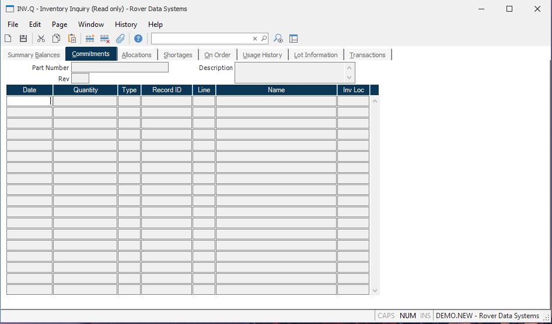Screen dimensions: 552x324
Task: Switch to the Lot Information tab
Action: click(316, 55)
